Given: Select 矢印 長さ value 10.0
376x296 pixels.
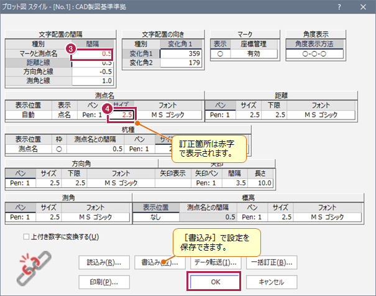Looking at the screenshot, I should pyautogui.click(x=260, y=183).
